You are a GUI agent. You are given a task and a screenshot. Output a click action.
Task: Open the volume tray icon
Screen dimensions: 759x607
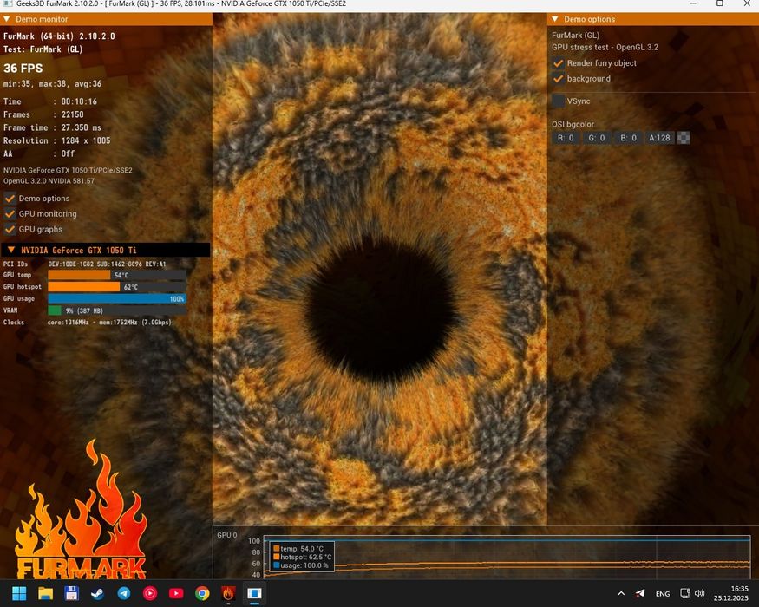pos(700,593)
